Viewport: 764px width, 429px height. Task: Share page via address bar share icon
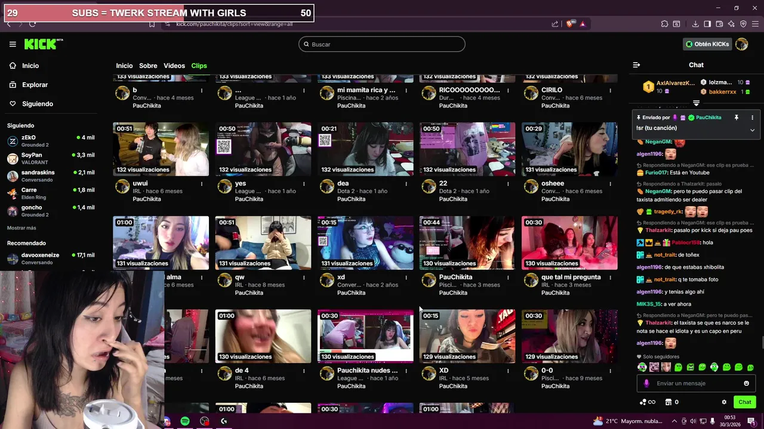tap(555, 24)
